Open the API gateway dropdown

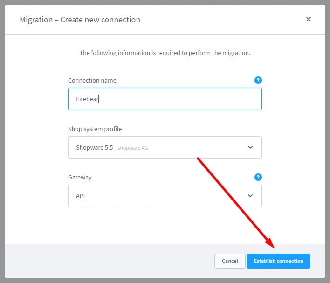tap(165, 196)
